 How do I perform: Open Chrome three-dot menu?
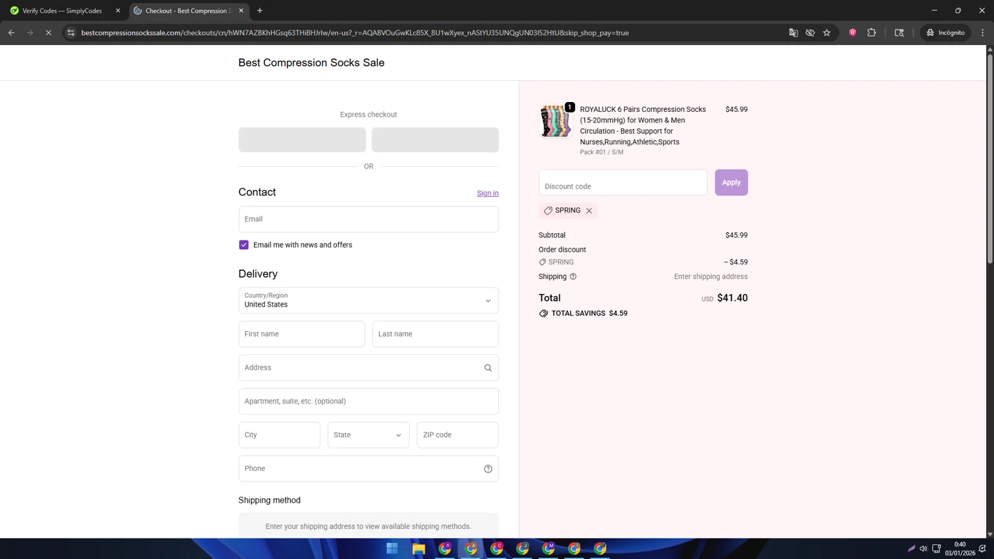tap(983, 32)
